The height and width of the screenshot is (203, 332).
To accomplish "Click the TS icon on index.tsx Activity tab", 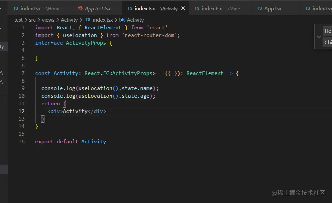I will 130,8.
